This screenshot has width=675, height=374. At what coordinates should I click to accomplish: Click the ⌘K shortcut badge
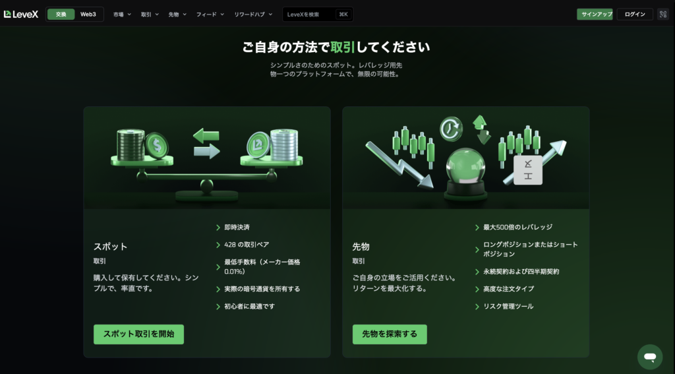[343, 15]
